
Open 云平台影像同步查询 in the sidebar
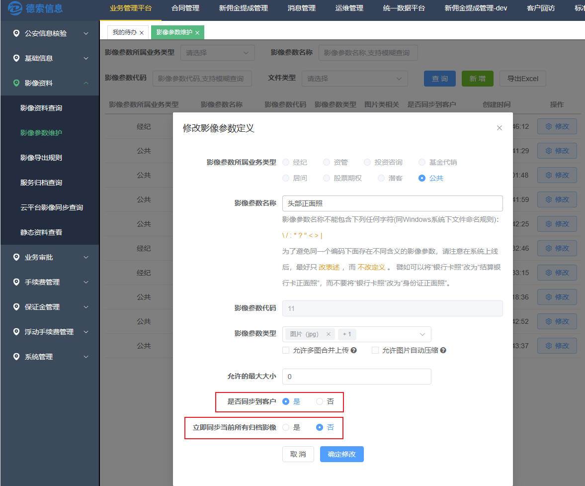(52, 207)
